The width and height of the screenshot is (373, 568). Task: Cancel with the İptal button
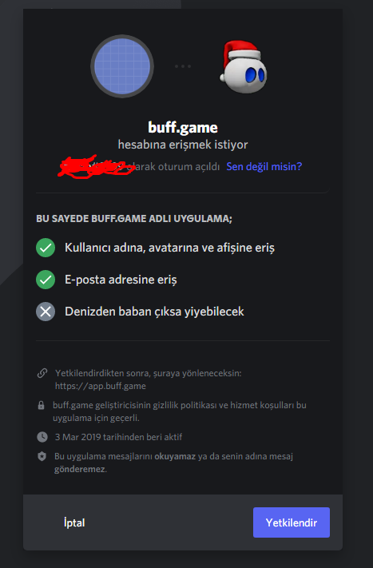(74, 522)
